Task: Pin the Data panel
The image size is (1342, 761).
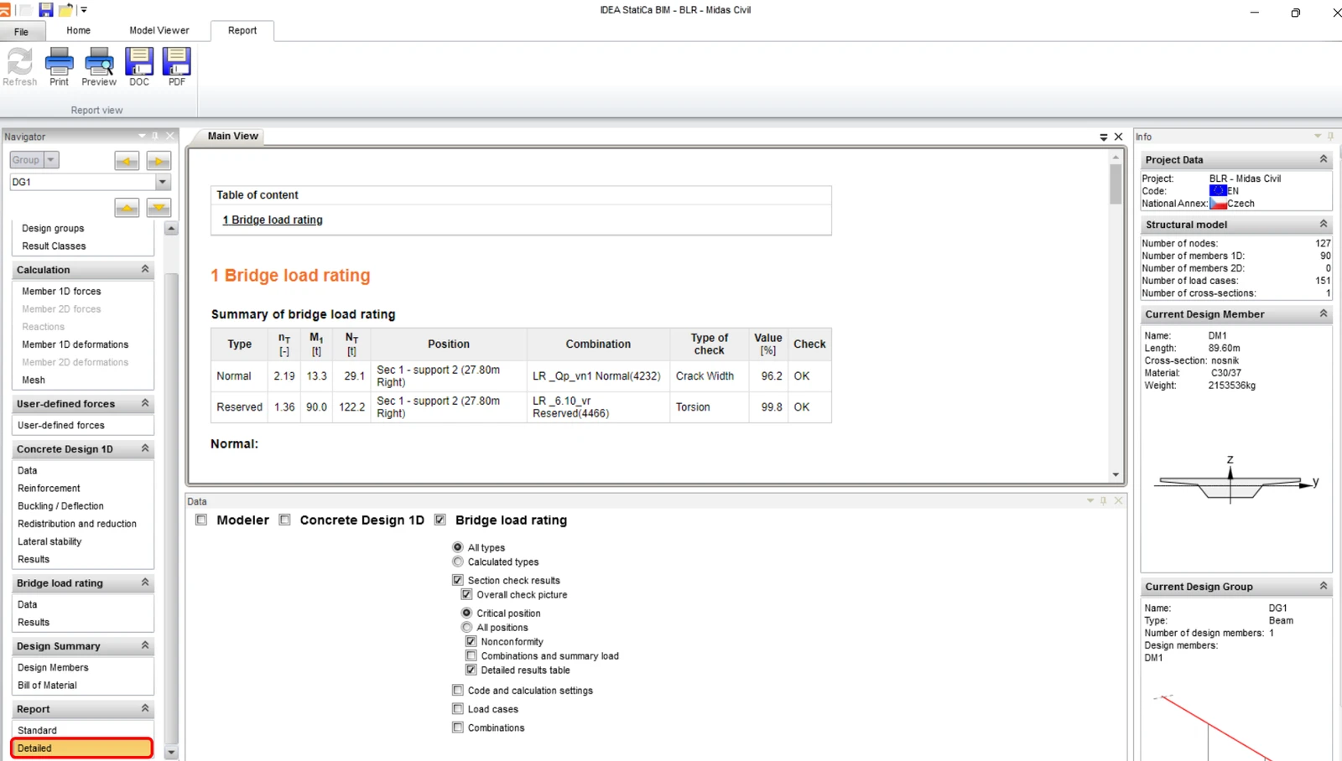Action: (x=1104, y=500)
